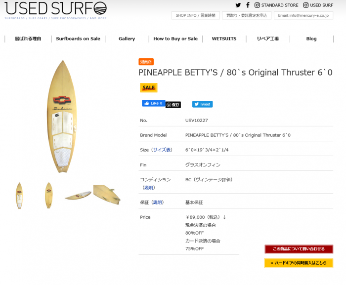Click the yellow hard gear purchase button
Viewport: 346px width, 285px height.
pos(299,263)
